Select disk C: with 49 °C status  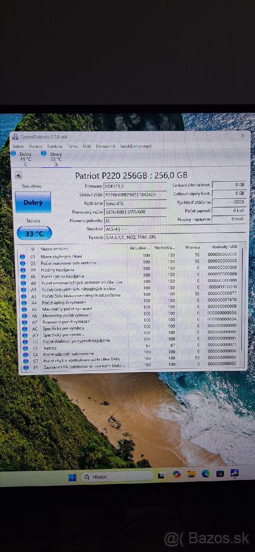25,159
